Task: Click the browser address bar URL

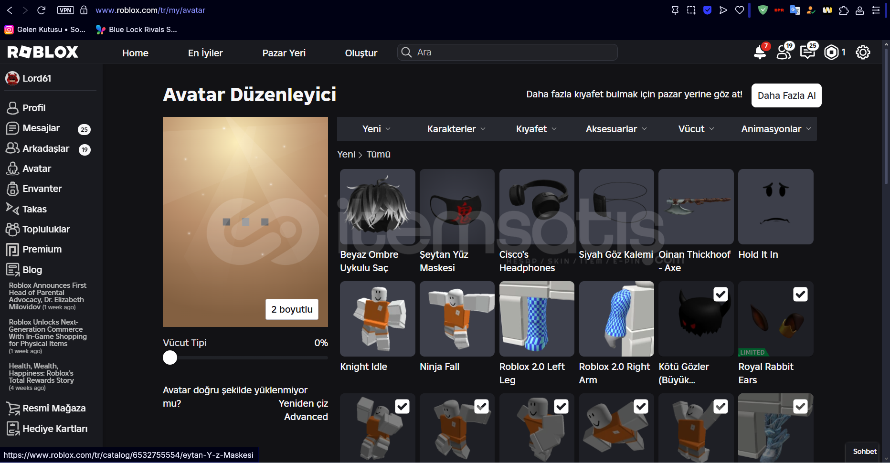Action: [150, 10]
